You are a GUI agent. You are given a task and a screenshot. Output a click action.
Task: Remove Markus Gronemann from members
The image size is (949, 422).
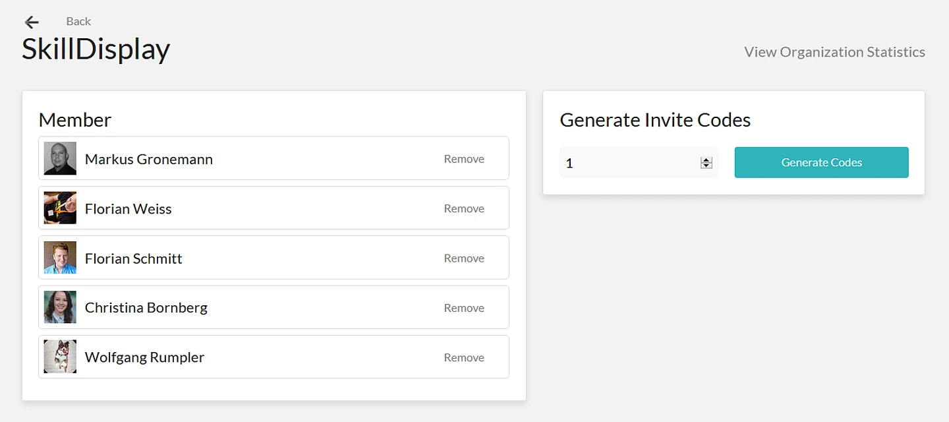tap(464, 159)
